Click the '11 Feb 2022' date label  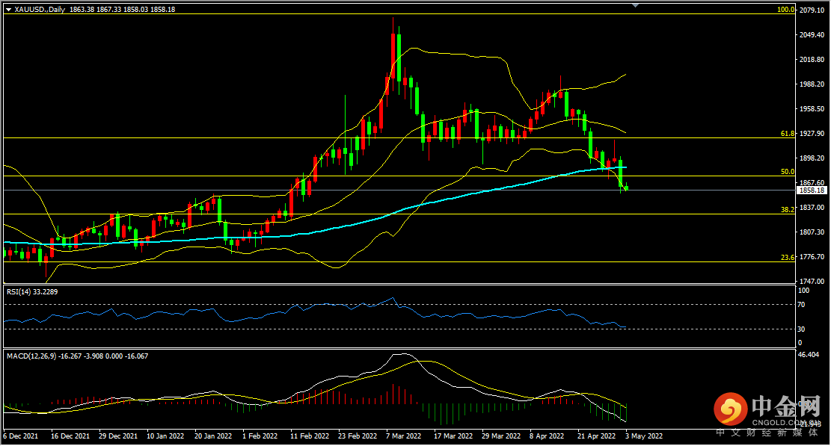310,436
